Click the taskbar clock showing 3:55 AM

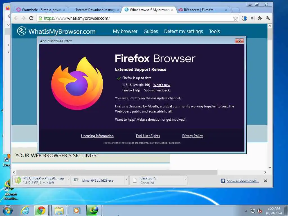pos(274,211)
